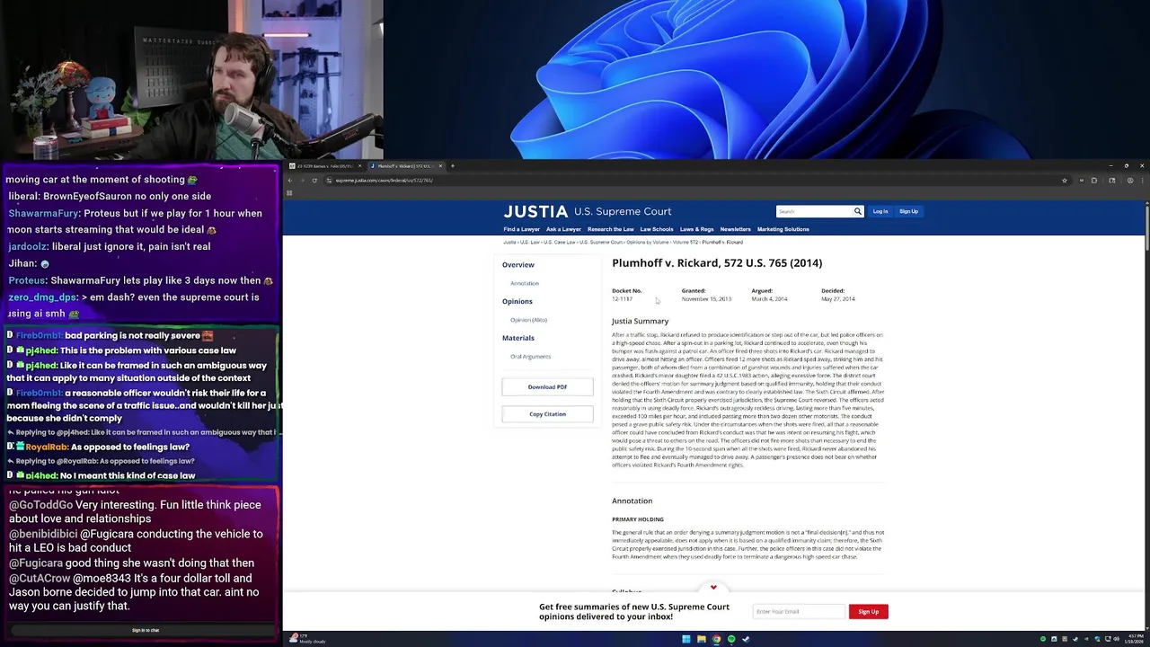This screenshot has height=647, width=1150.
Task: Select the Plumhoff v. Rickard tab
Action: click(x=405, y=166)
